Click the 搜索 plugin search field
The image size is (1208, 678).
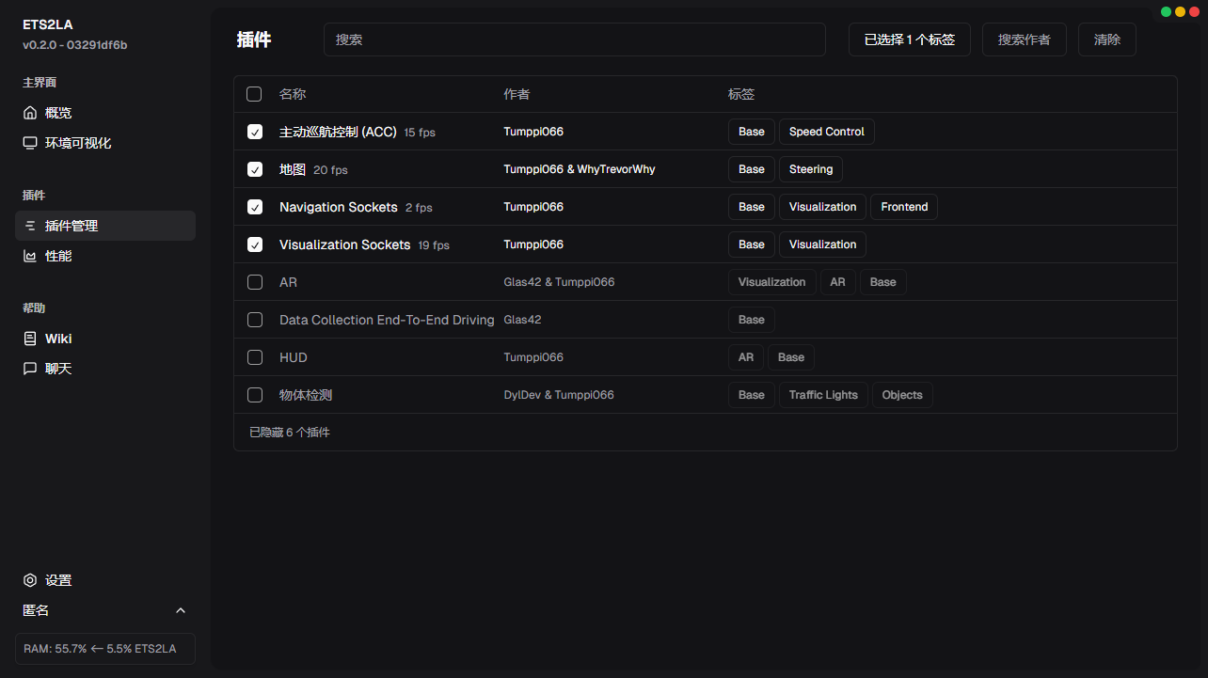tap(575, 39)
